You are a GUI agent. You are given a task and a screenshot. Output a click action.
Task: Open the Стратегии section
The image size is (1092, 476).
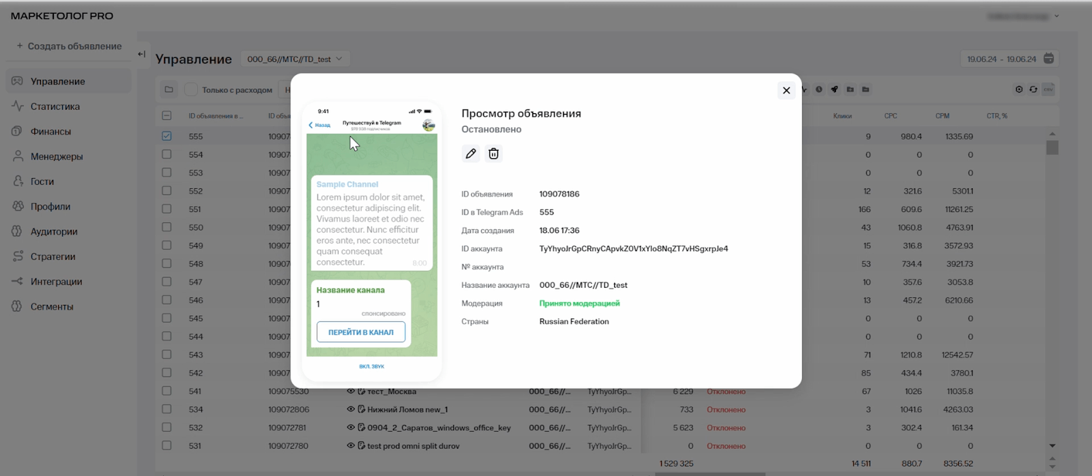pyautogui.click(x=68, y=256)
